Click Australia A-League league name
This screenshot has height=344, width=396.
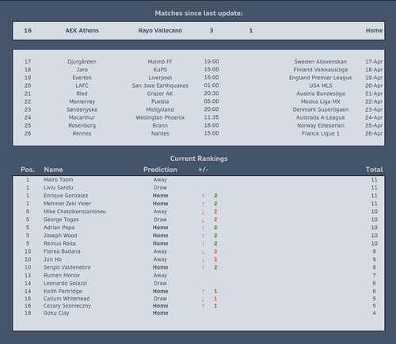321,117
